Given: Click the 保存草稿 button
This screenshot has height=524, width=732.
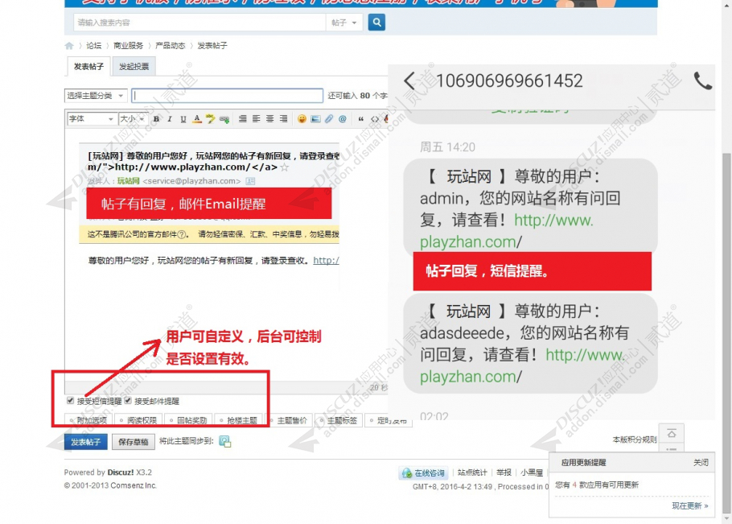Looking at the screenshot, I should pyautogui.click(x=134, y=442).
